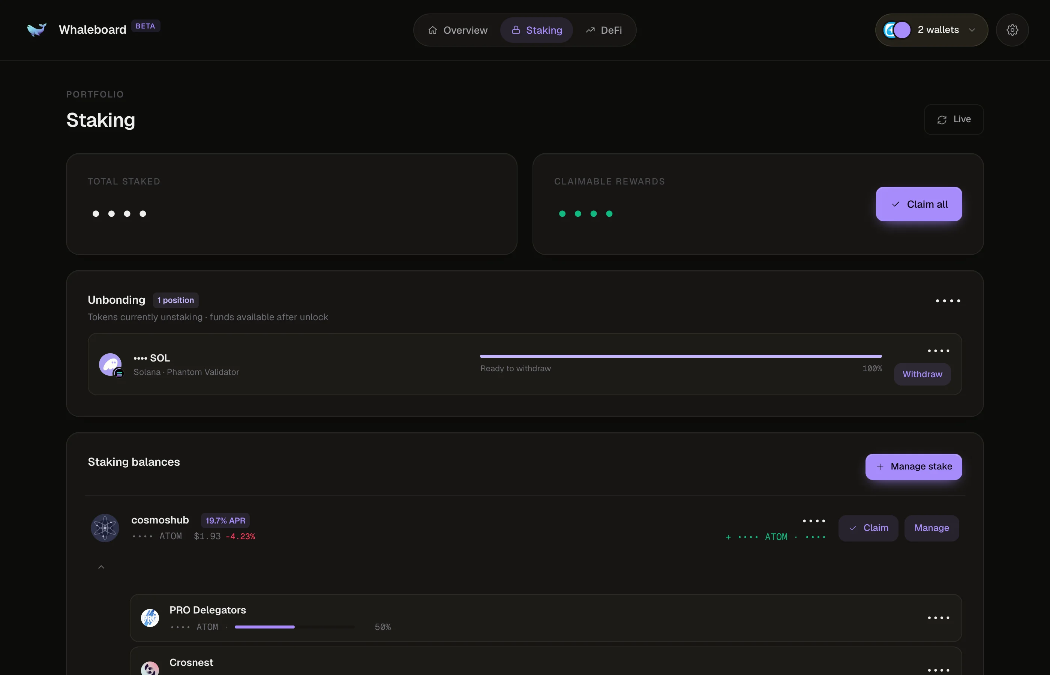Select the Staking tab
The height and width of the screenshot is (675, 1050).
[536, 30]
